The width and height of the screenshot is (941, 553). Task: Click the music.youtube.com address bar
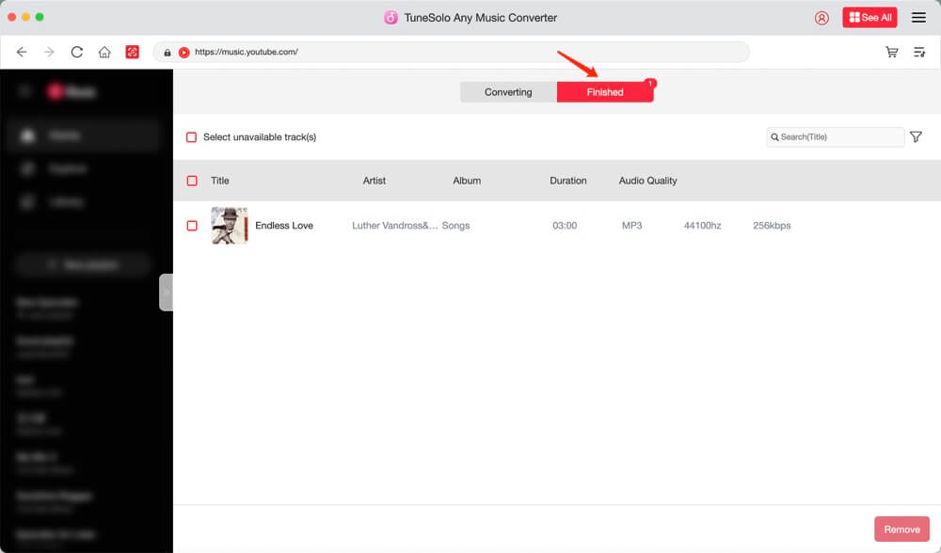(x=452, y=52)
